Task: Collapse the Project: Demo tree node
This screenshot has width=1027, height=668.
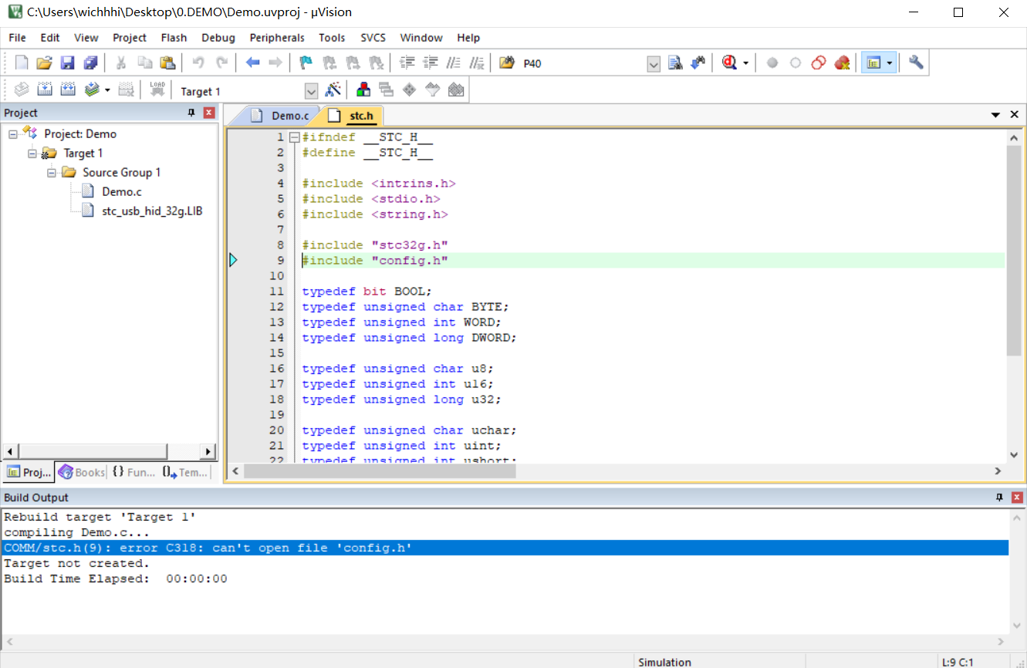Action: [x=13, y=134]
